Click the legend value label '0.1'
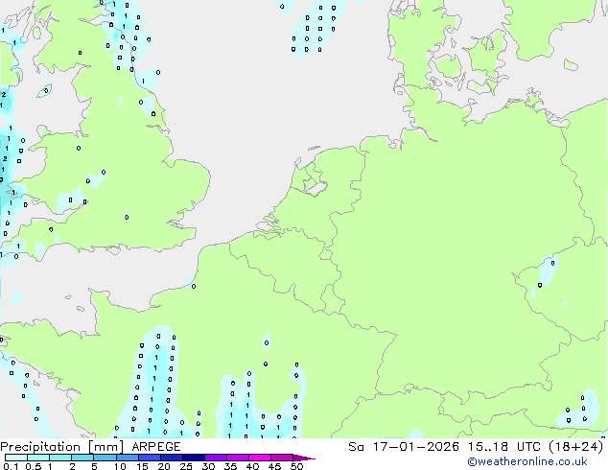 point(11,466)
